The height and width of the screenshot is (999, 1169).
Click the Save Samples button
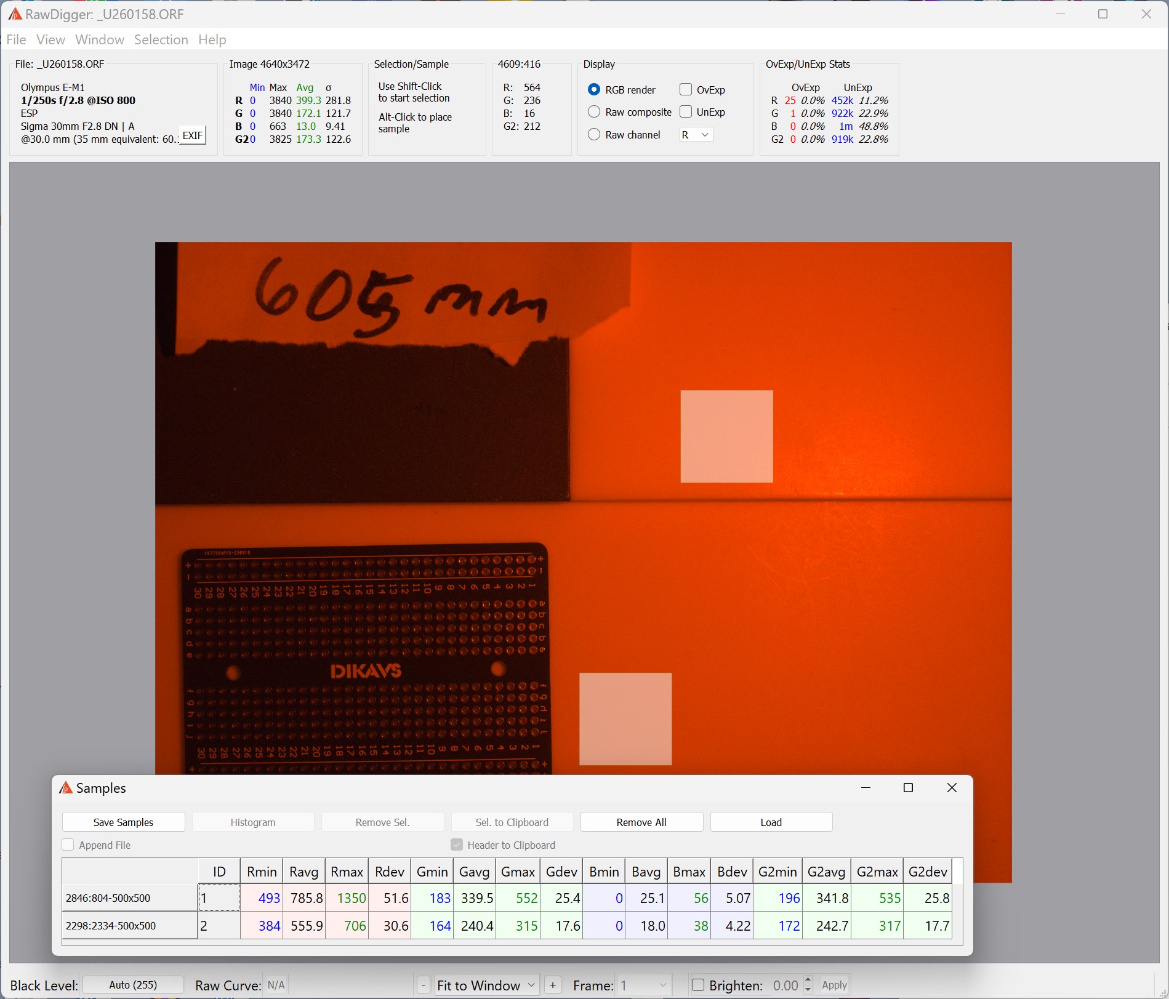pyautogui.click(x=123, y=822)
